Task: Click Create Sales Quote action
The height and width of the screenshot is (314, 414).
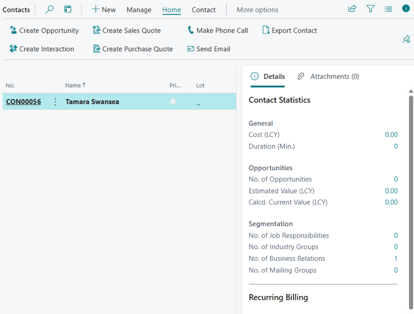Action: [127, 30]
